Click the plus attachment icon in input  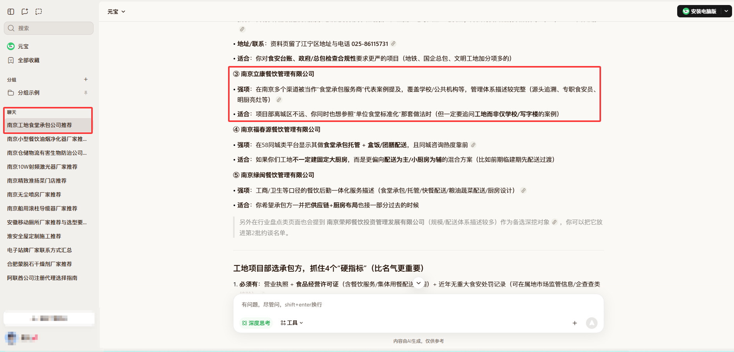coord(575,323)
